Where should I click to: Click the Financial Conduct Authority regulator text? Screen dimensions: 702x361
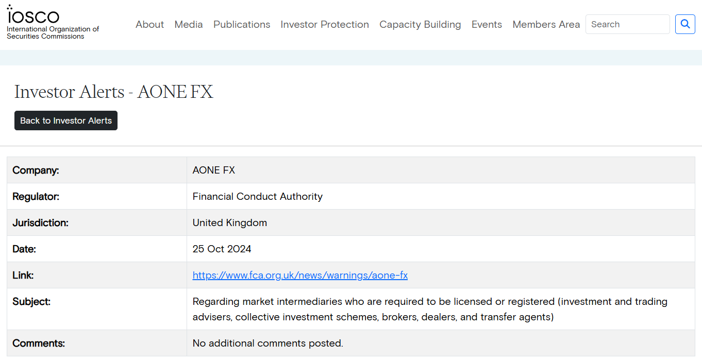click(258, 196)
